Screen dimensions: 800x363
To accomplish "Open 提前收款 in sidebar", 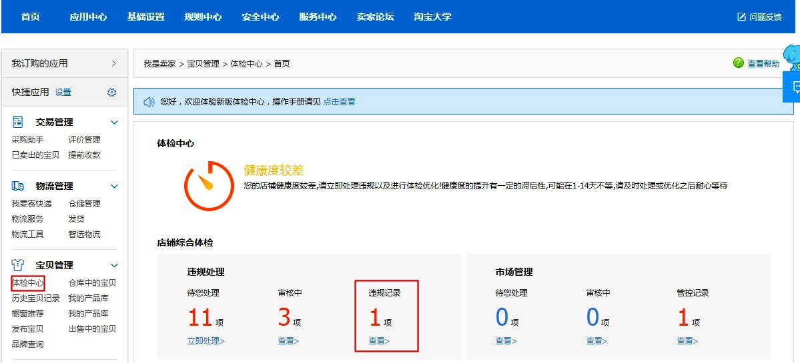I will pyautogui.click(x=84, y=155).
